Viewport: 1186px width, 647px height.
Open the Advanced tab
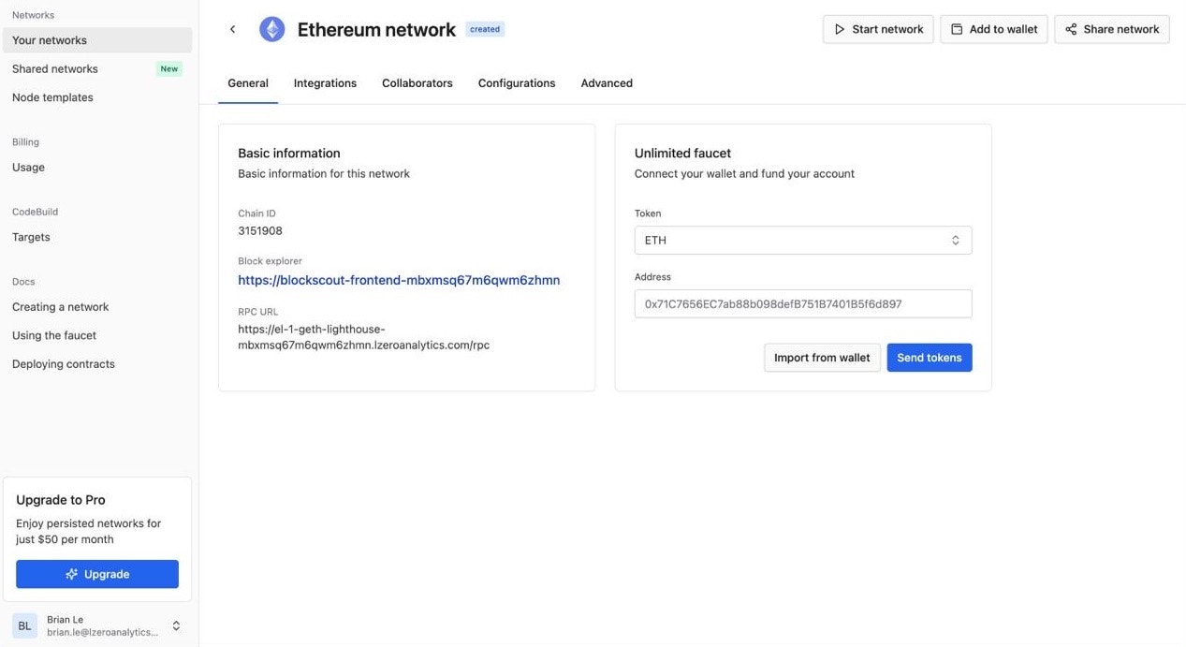(x=607, y=83)
